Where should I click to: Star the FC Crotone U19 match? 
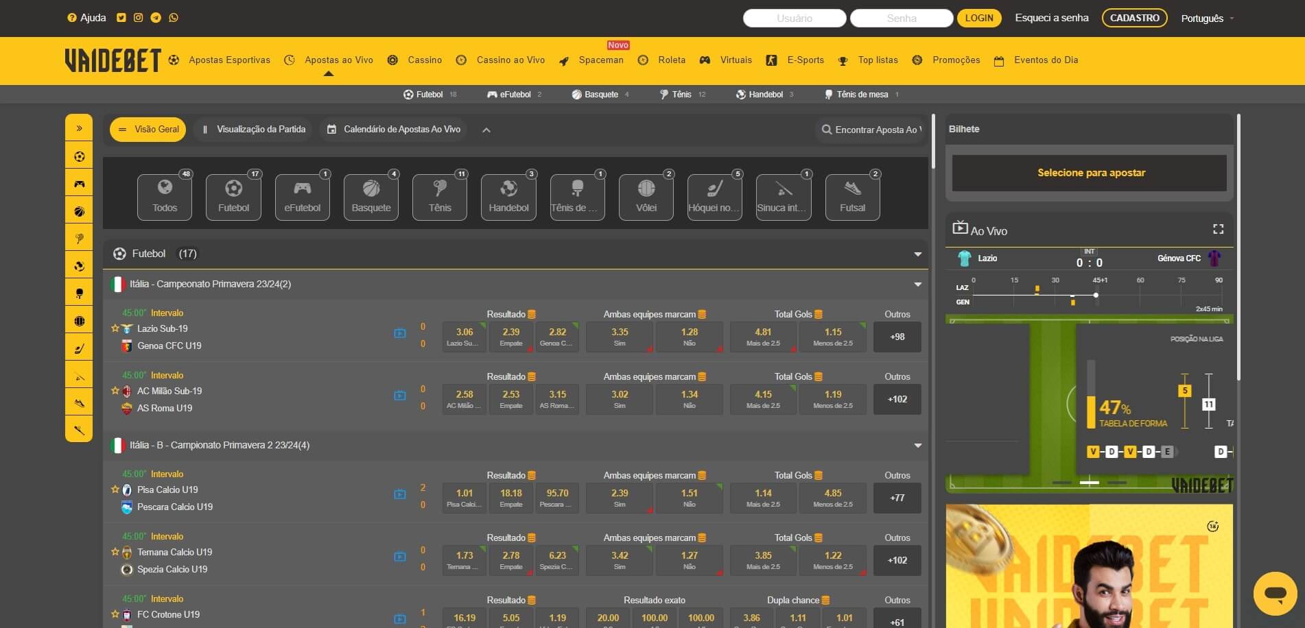click(x=115, y=614)
